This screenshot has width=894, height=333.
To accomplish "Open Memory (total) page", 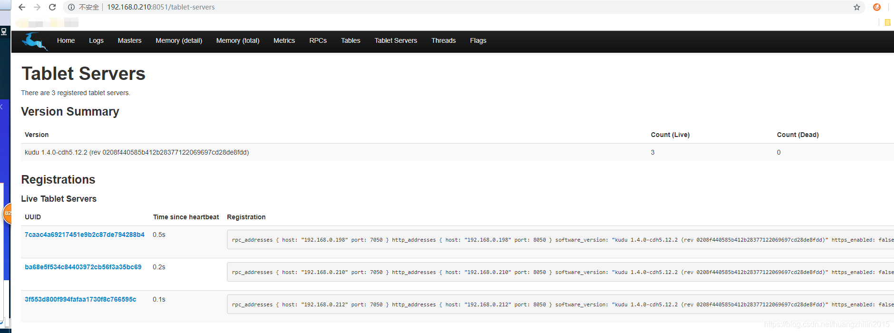I will (237, 41).
